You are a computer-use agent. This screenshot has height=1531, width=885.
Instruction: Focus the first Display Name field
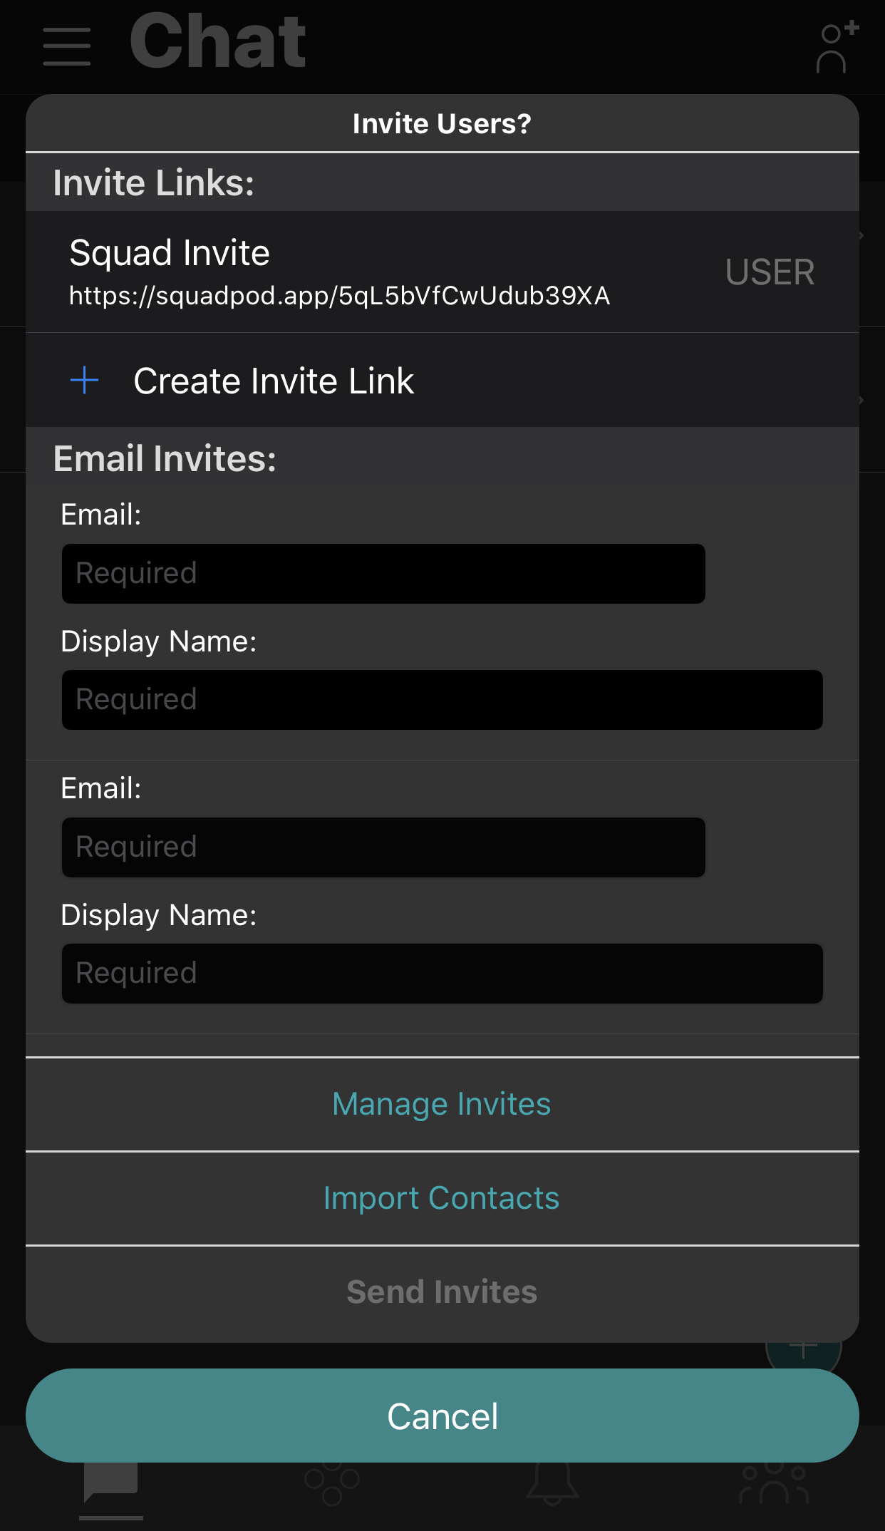pyautogui.click(x=442, y=700)
